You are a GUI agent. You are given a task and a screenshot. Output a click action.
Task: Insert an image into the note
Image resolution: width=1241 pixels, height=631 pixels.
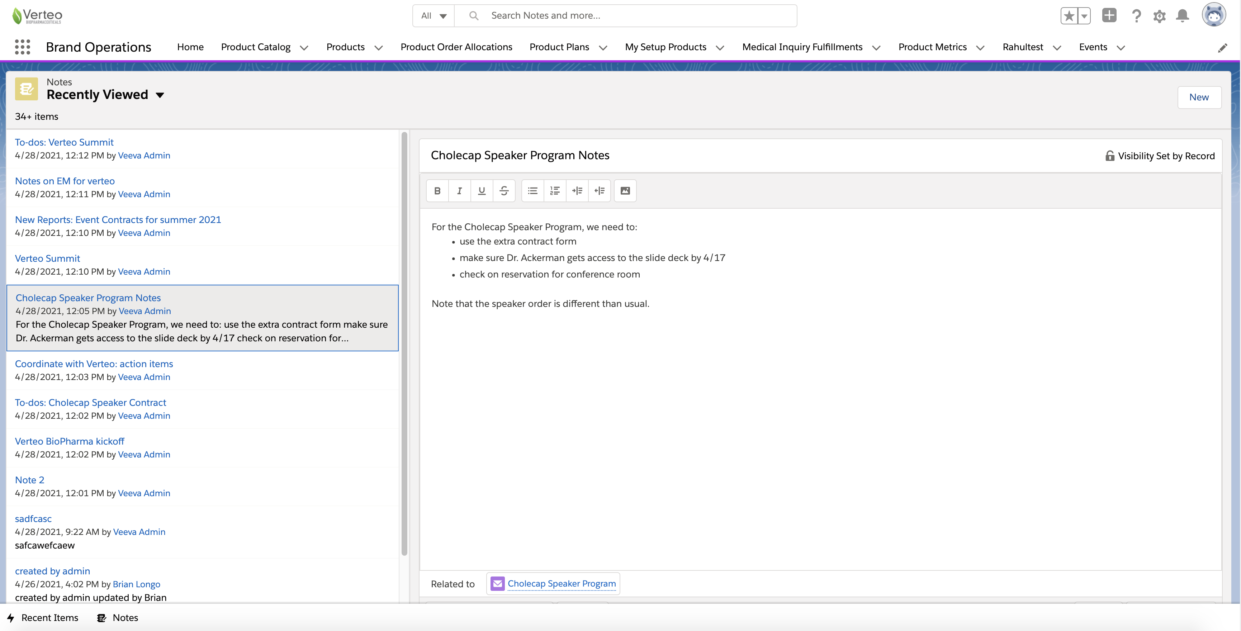click(625, 191)
